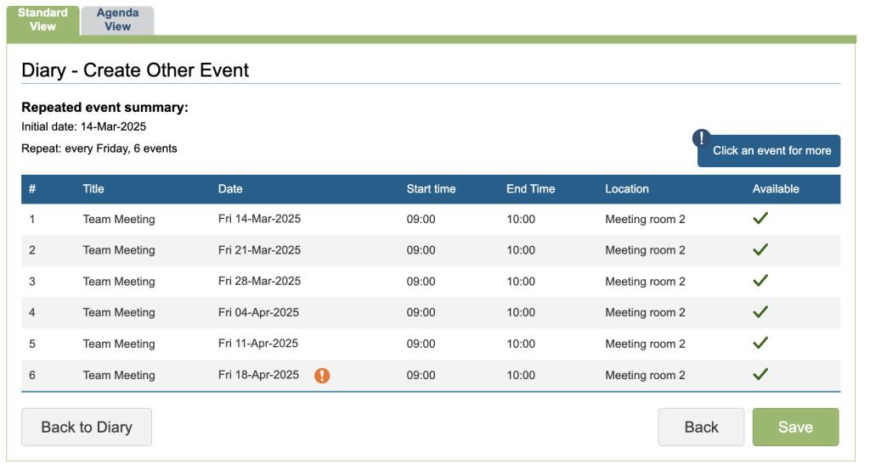Click the 09:00 start time in row 5
Image resolution: width=870 pixels, height=475 pixels.
tap(421, 344)
